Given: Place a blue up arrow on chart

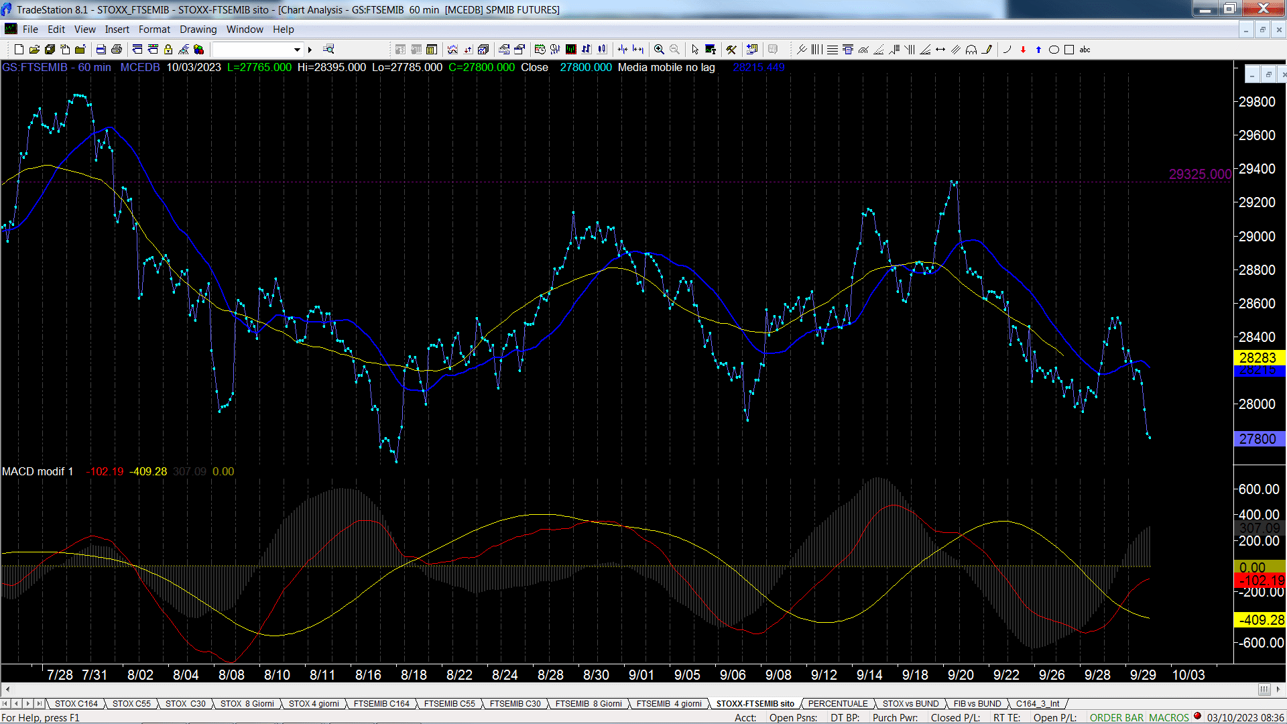Looking at the screenshot, I should click(x=1038, y=50).
